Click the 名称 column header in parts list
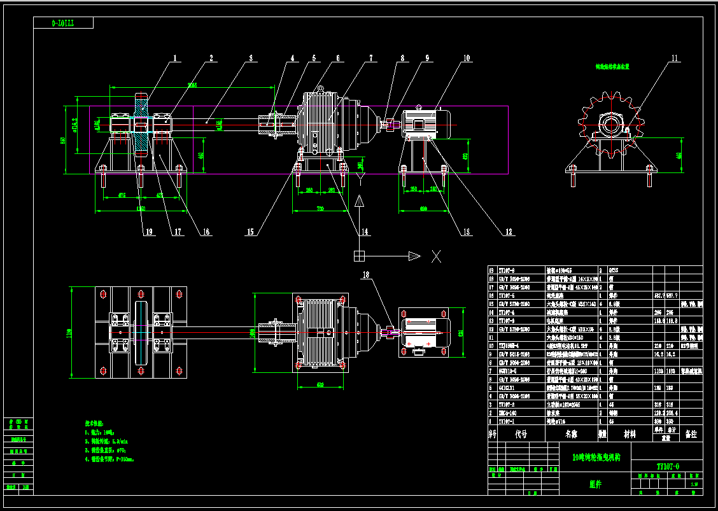The width and height of the screenshot is (718, 511). (x=572, y=433)
